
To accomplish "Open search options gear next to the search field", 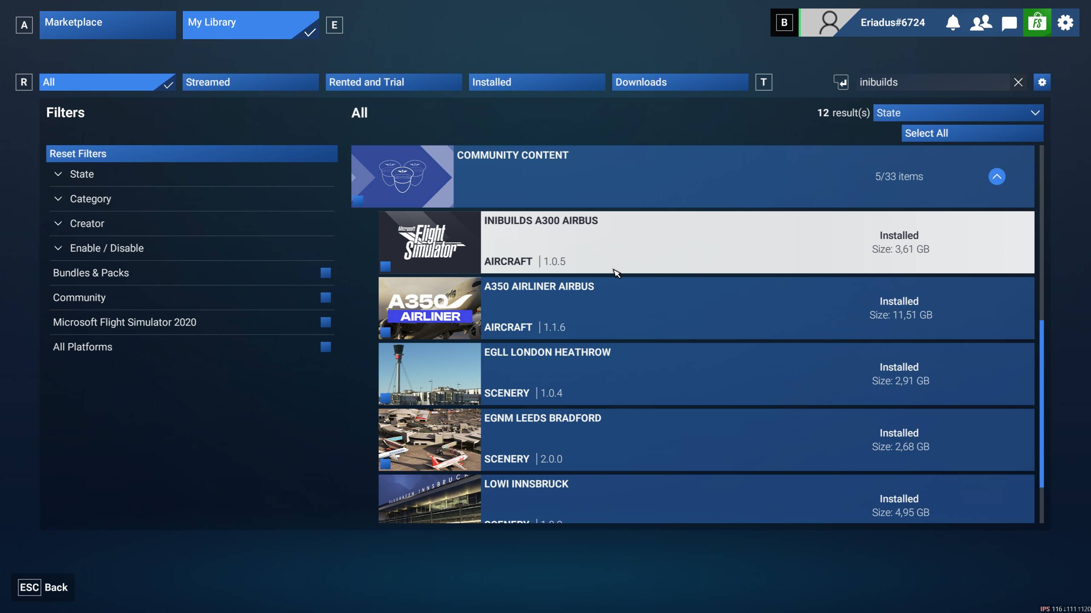I will tap(1042, 82).
